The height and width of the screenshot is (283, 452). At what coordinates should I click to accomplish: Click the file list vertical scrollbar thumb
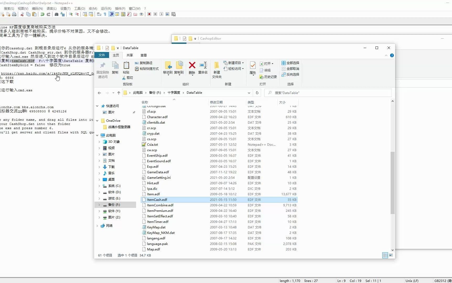(392, 183)
